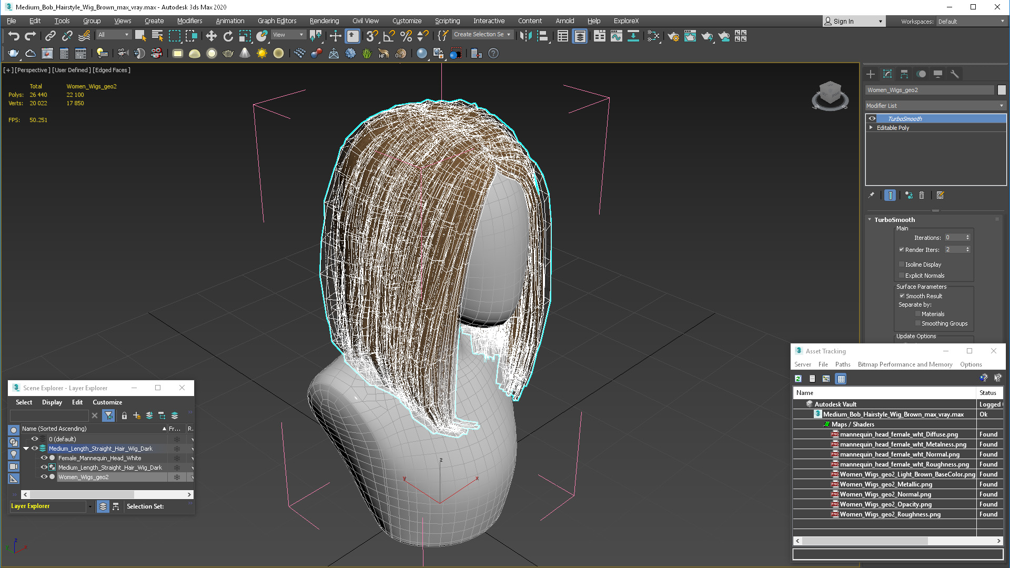Open the Sign In dropdown
The image size is (1010, 568).
click(x=853, y=21)
